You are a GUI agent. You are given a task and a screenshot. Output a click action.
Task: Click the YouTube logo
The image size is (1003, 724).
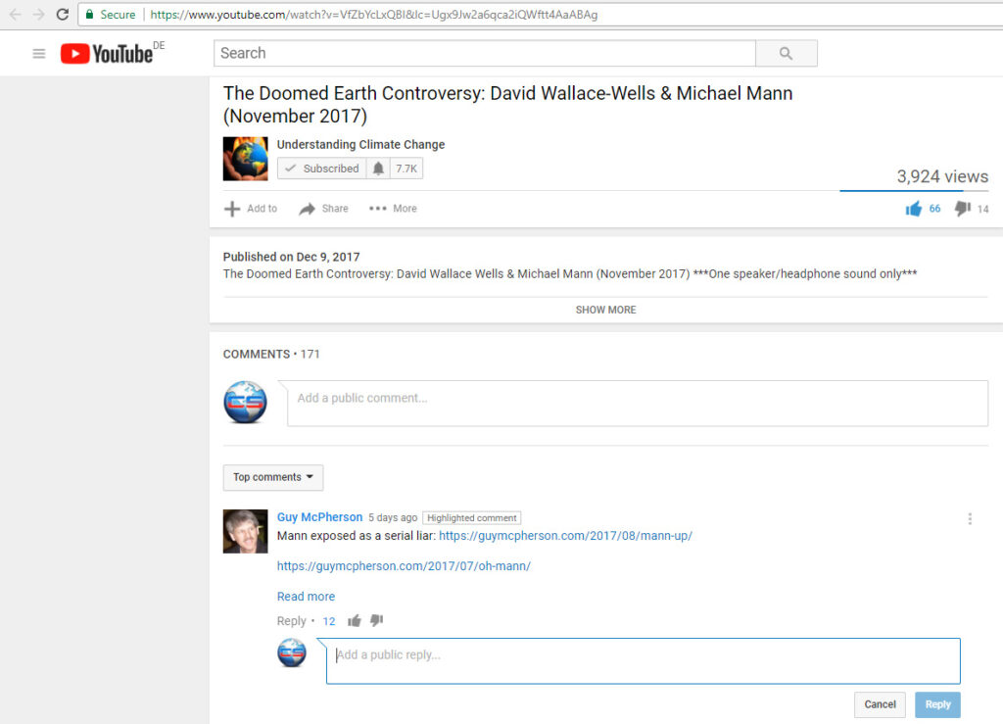pyautogui.click(x=106, y=54)
